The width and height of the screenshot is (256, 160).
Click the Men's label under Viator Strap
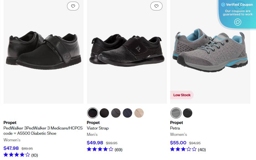[x=92, y=134]
